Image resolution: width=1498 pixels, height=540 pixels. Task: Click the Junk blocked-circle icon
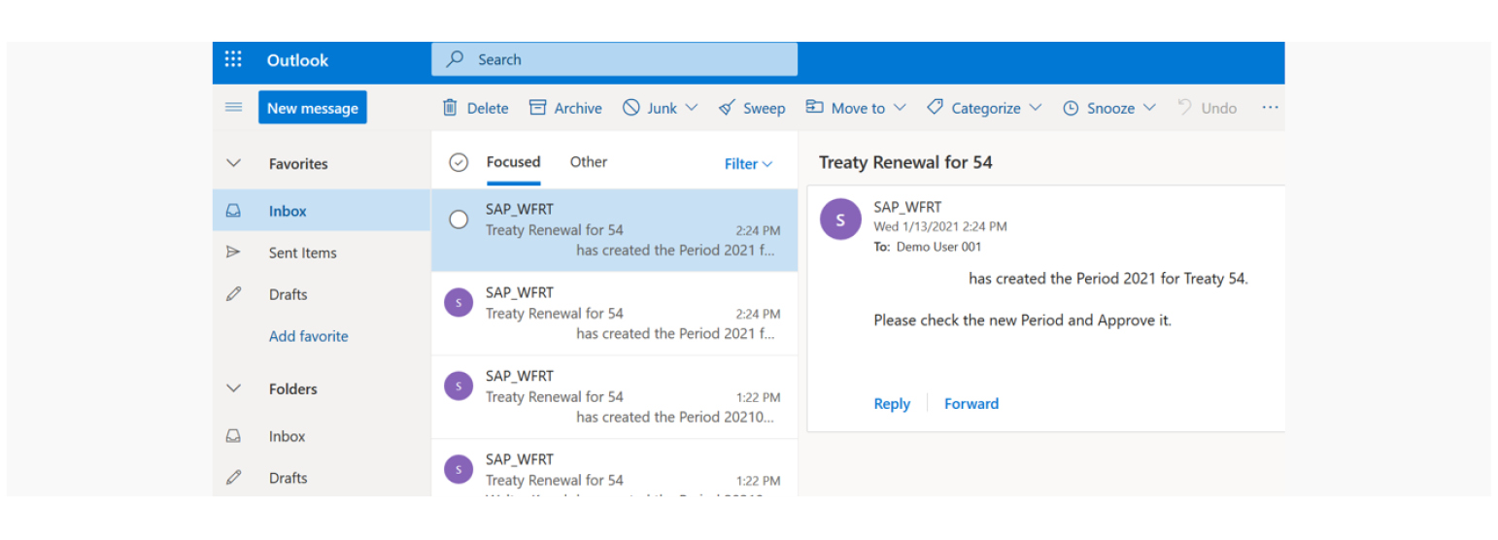[631, 108]
